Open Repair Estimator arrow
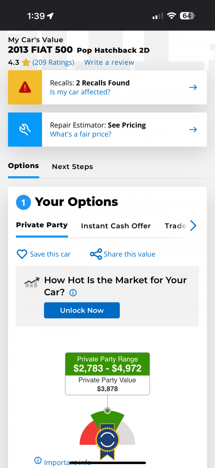Screen dimensions: 215x468 coord(193,130)
